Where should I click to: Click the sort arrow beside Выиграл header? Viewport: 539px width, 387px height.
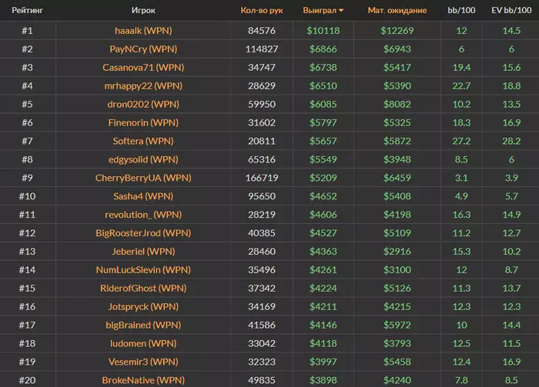pos(341,11)
